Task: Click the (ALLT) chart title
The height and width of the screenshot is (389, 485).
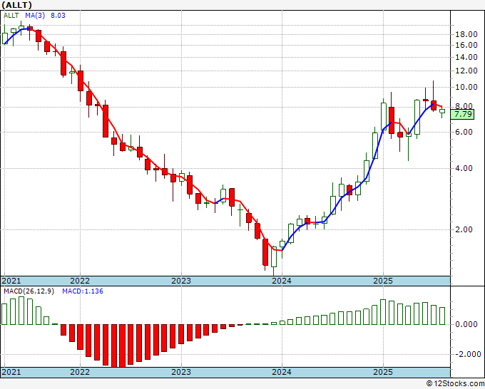Action: [x=16, y=5]
